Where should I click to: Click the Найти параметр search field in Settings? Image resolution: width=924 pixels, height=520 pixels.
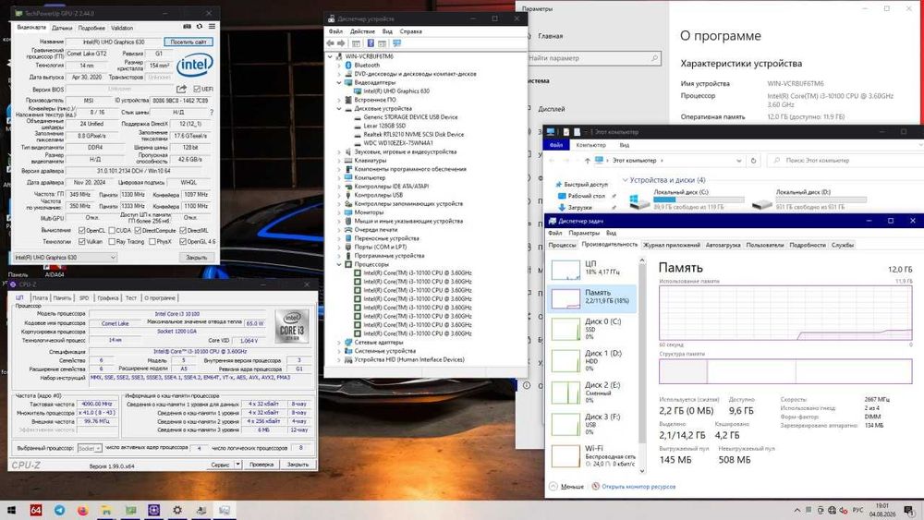point(592,58)
